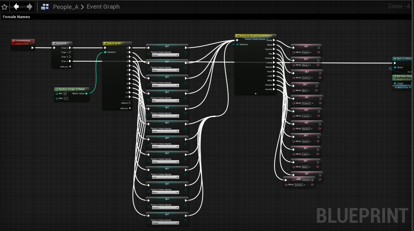This screenshot has height=231, width=414.
Task: Click the exec output pin of Name Emma SET
Action: point(319,48)
